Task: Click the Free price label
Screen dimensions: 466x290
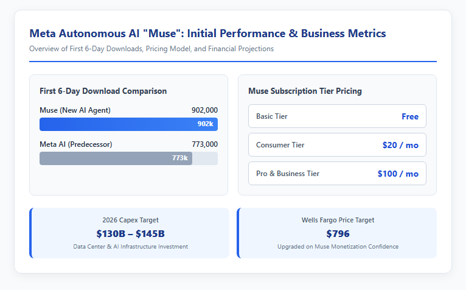Action: point(410,116)
